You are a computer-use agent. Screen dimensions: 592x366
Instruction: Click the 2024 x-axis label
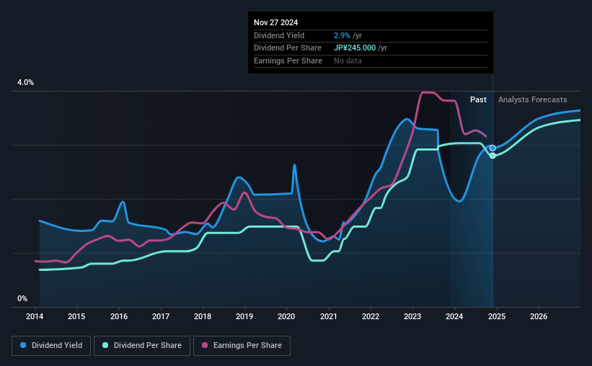454,316
